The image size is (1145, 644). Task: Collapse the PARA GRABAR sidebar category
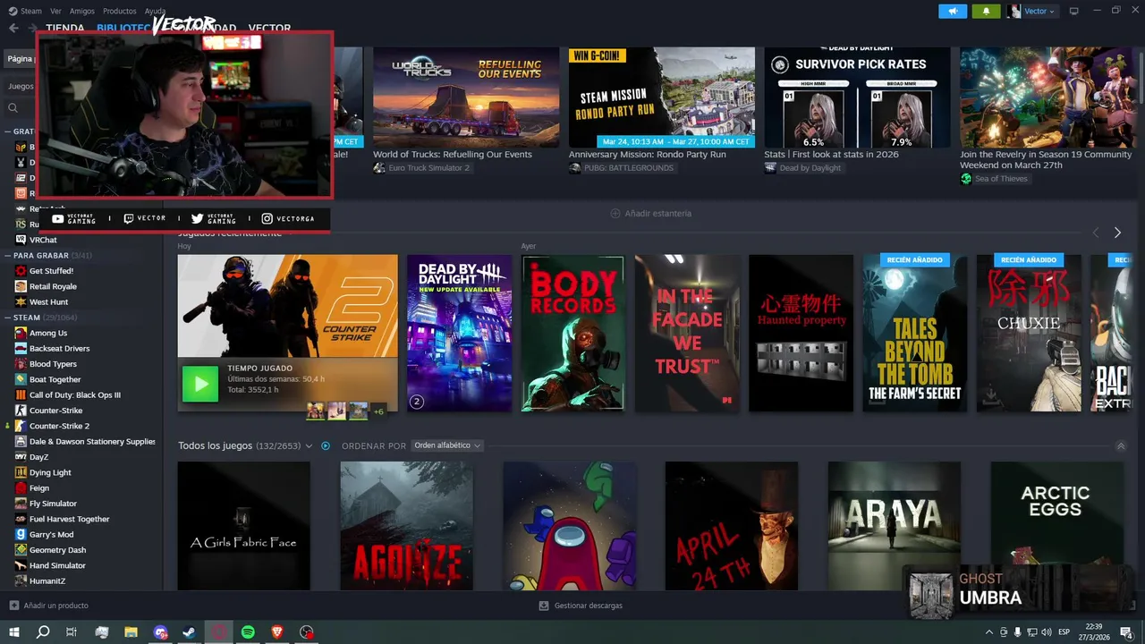point(7,256)
